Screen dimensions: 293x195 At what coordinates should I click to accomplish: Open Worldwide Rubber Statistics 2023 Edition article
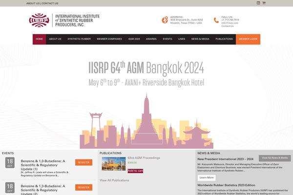click(226, 185)
